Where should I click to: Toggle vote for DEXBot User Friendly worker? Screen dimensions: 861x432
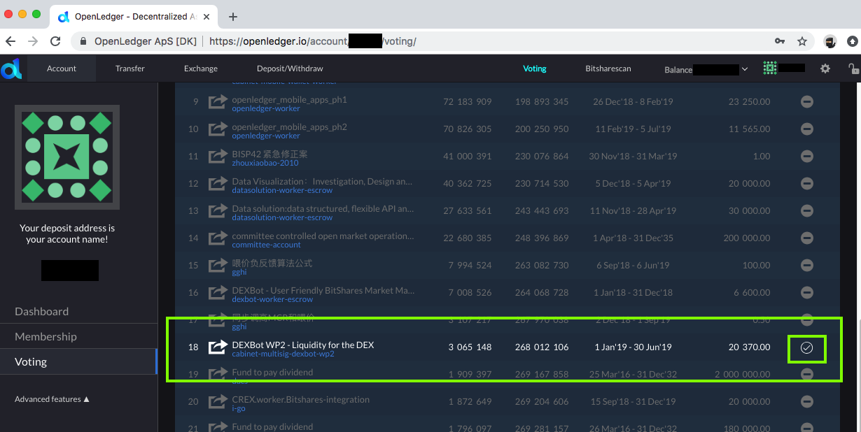[x=806, y=293]
